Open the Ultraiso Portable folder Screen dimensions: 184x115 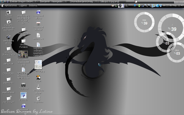[23, 41]
